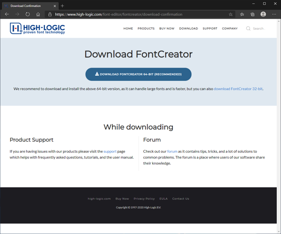Select the Download Confirmation tab
Screen dimensions: 281x234
coord(30,6)
